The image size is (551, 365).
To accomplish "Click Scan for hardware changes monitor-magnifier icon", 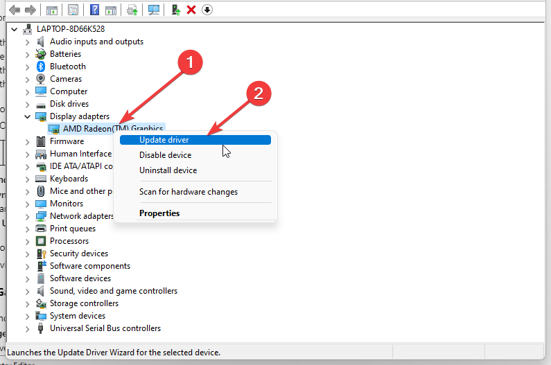I will (154, 10).
